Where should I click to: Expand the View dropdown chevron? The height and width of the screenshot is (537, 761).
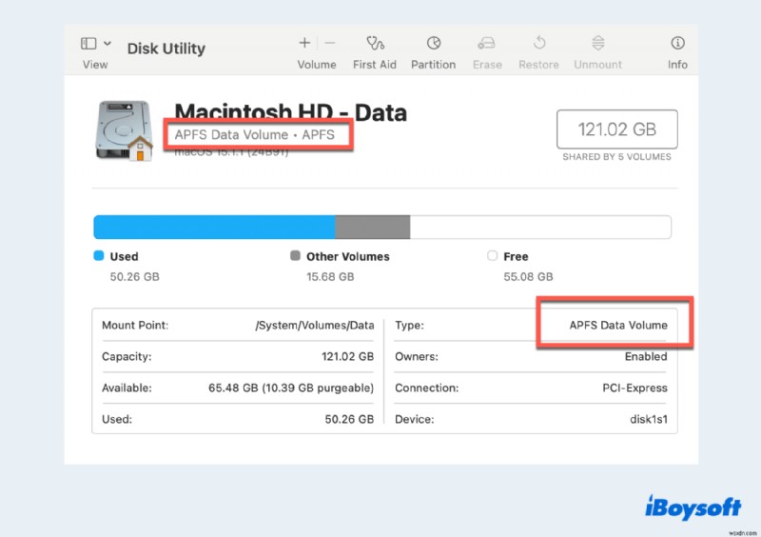[x=107, y=43]
